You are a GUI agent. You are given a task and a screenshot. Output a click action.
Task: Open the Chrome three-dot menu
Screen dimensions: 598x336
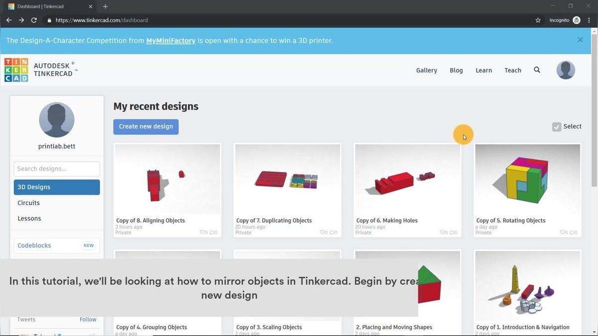click(x=589, y=20)
